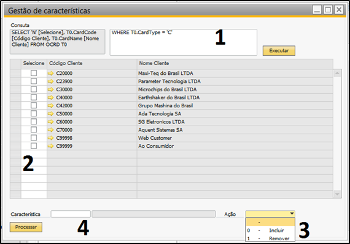The width and height of the screenshot is (350, 244).
Task: Tick the checkbox for Microchips do Brasil LTDA
Action: (34, 89)
